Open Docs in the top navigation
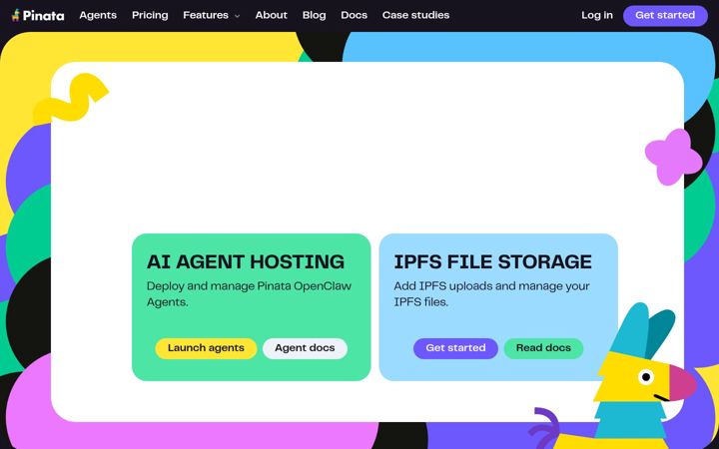 [x=354, y=15]
